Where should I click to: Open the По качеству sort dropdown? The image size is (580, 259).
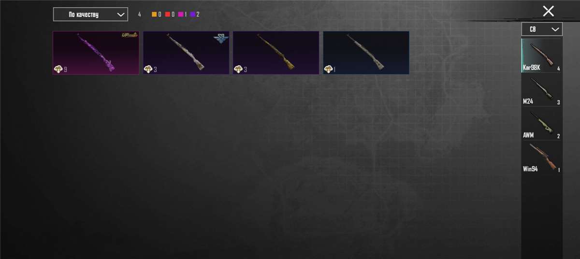pos(90,14)
